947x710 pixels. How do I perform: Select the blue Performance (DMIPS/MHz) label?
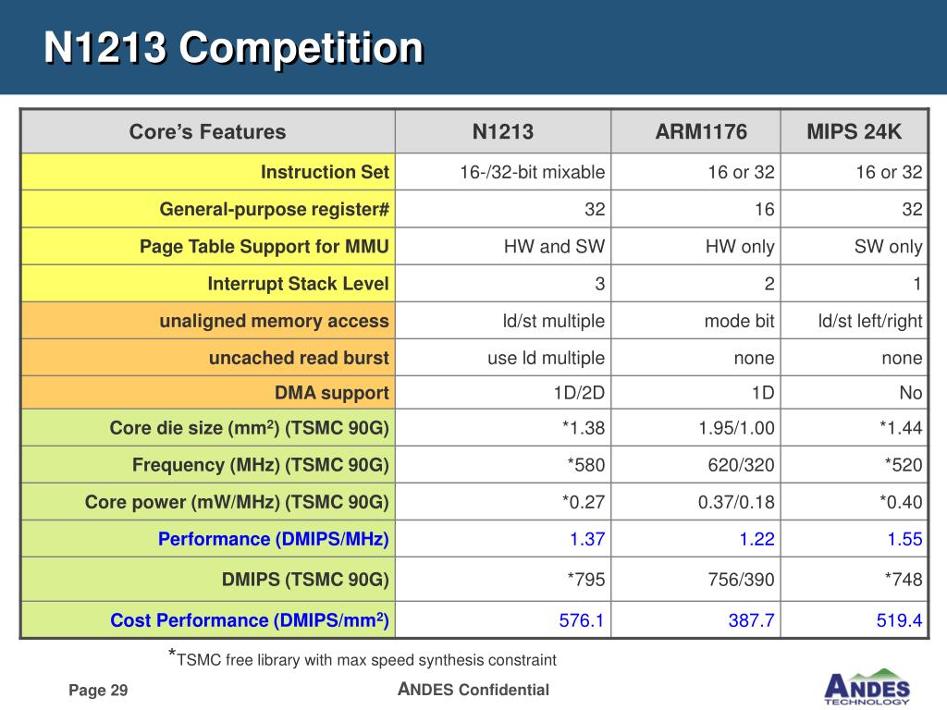(274, 539)
